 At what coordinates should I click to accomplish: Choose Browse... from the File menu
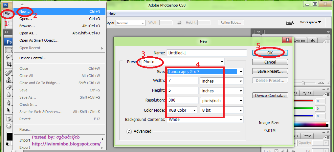point(59,26)
